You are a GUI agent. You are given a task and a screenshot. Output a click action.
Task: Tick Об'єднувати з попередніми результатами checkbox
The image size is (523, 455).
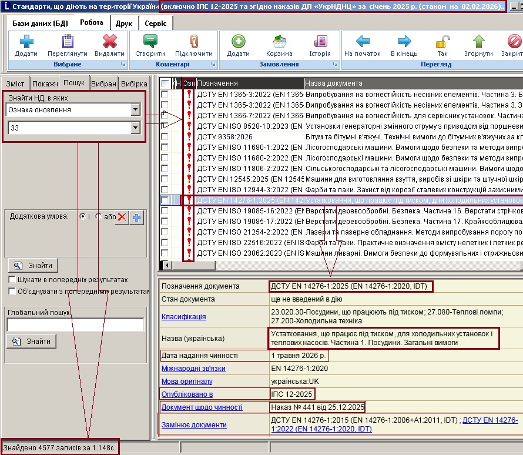click(12, 291)
